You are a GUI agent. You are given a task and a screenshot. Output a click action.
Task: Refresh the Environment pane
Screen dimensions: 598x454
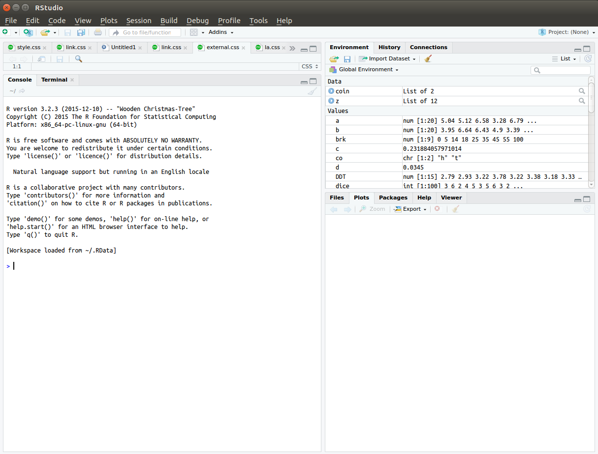coord(587,59)
